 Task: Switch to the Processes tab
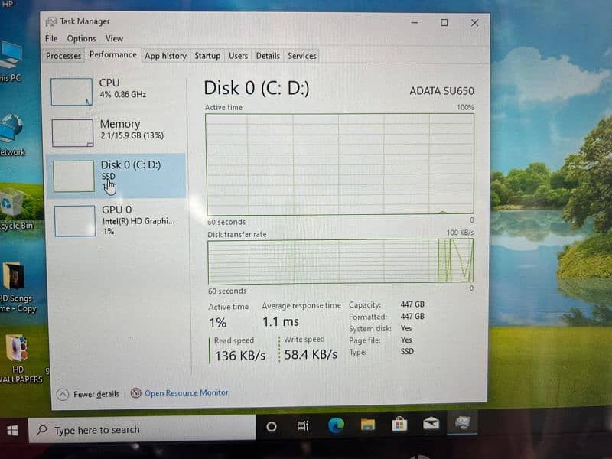[x=63, y=56]
